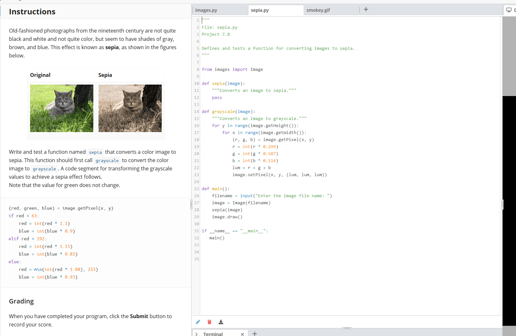Place cursor on the pass statement in sepia function
The image size is (516, 336).
pyautogui.click(x=217, y=97)
